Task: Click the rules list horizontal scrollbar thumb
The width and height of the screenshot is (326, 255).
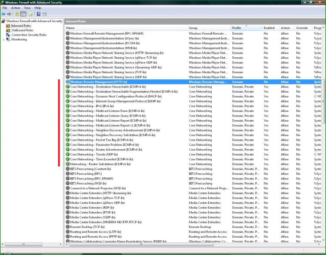Action: (x=141, y=245)
